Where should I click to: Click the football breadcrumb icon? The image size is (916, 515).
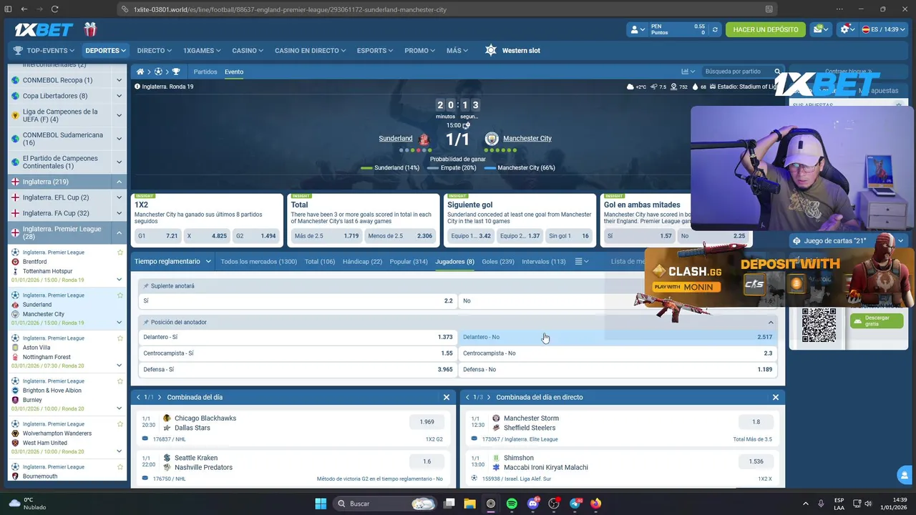click(x=158, y=72)
